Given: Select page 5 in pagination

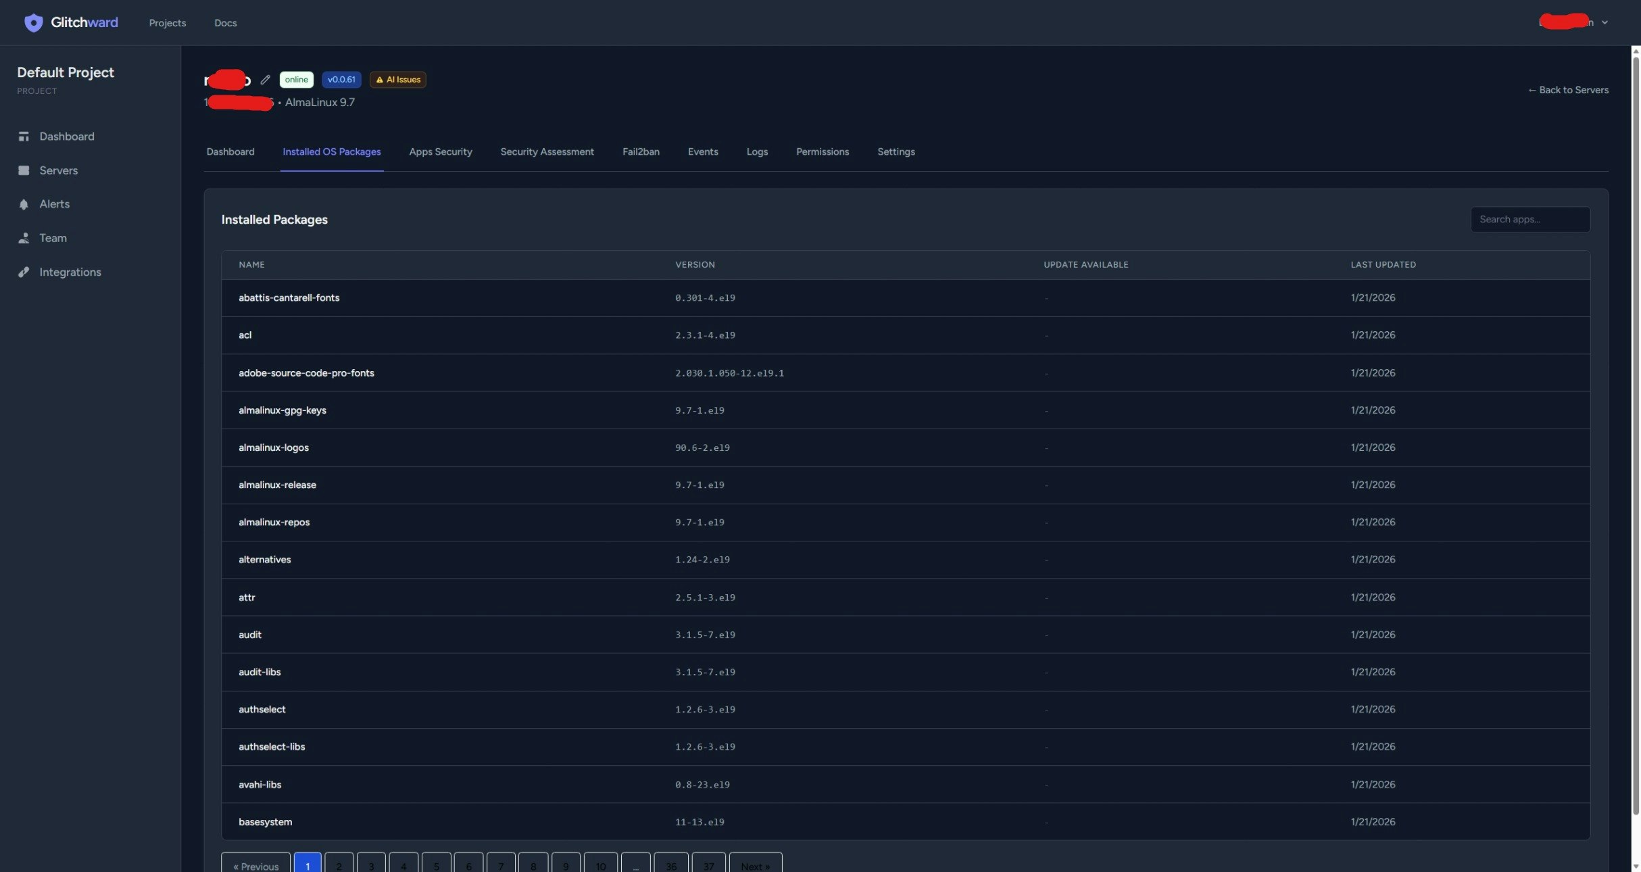Looking at the screenshot, I should tap(436, 865).
